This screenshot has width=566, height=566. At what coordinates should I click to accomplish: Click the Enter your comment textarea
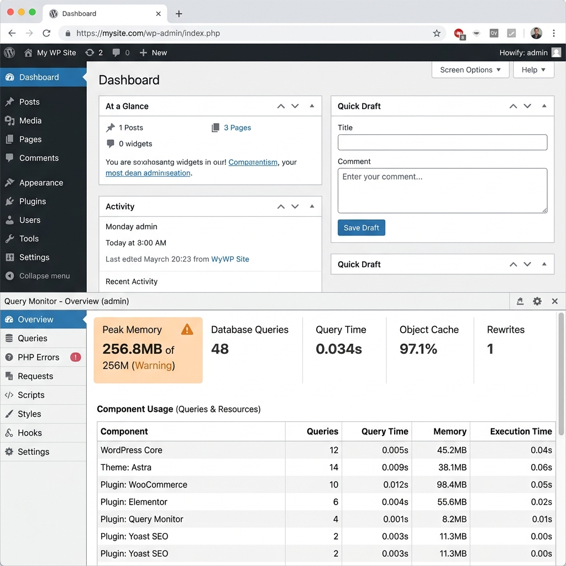[442, 191]
